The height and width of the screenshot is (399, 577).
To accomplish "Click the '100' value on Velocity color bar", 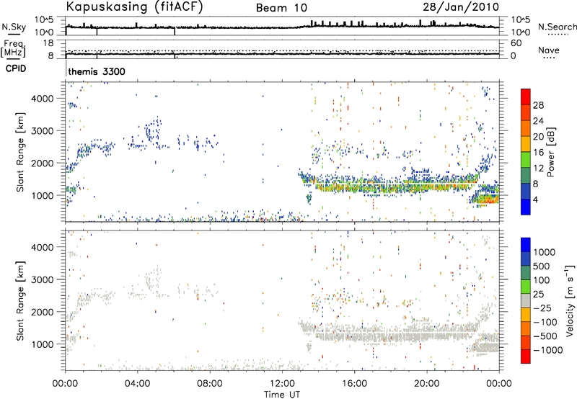I will coord(542,280).
